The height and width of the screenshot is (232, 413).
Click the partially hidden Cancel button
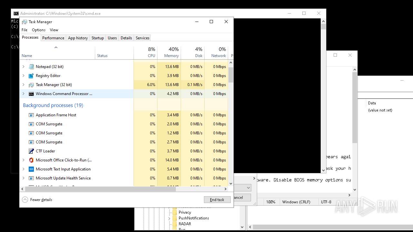tap(242, 198)
